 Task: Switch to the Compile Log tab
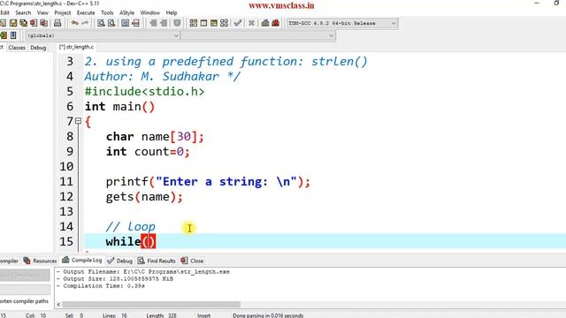coord(82,260)
